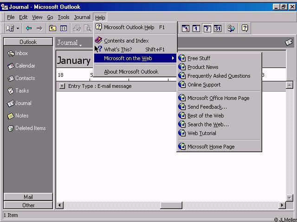Image resolution: width=297 pixels, height=222 pixels.
Task: Click date 18 in timeline
Action: click(61, 75)
